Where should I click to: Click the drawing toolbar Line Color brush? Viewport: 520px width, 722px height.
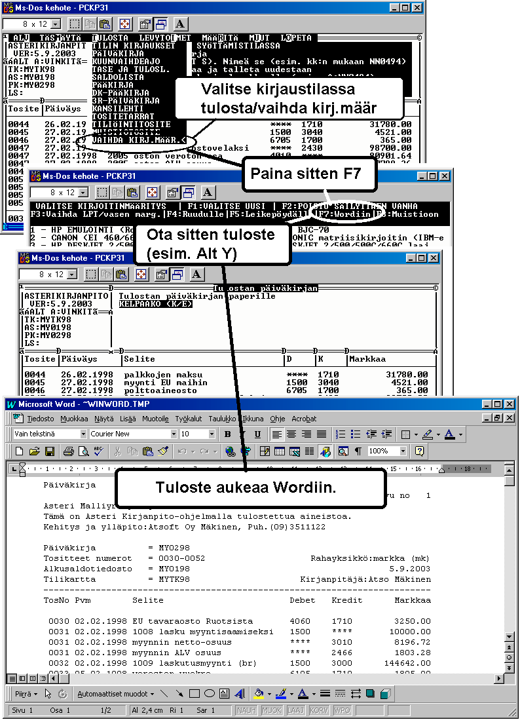[281, 693]
